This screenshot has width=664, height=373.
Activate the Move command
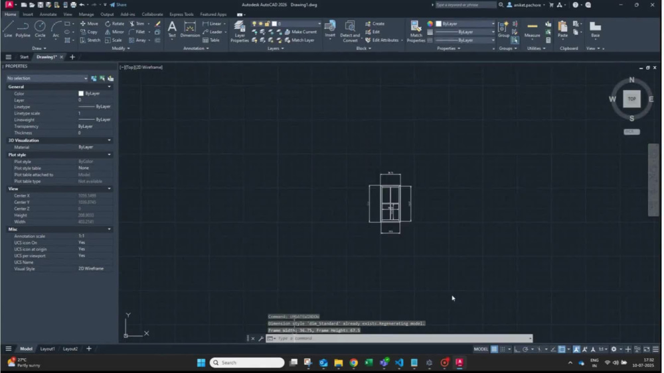(x=89, y=24)
